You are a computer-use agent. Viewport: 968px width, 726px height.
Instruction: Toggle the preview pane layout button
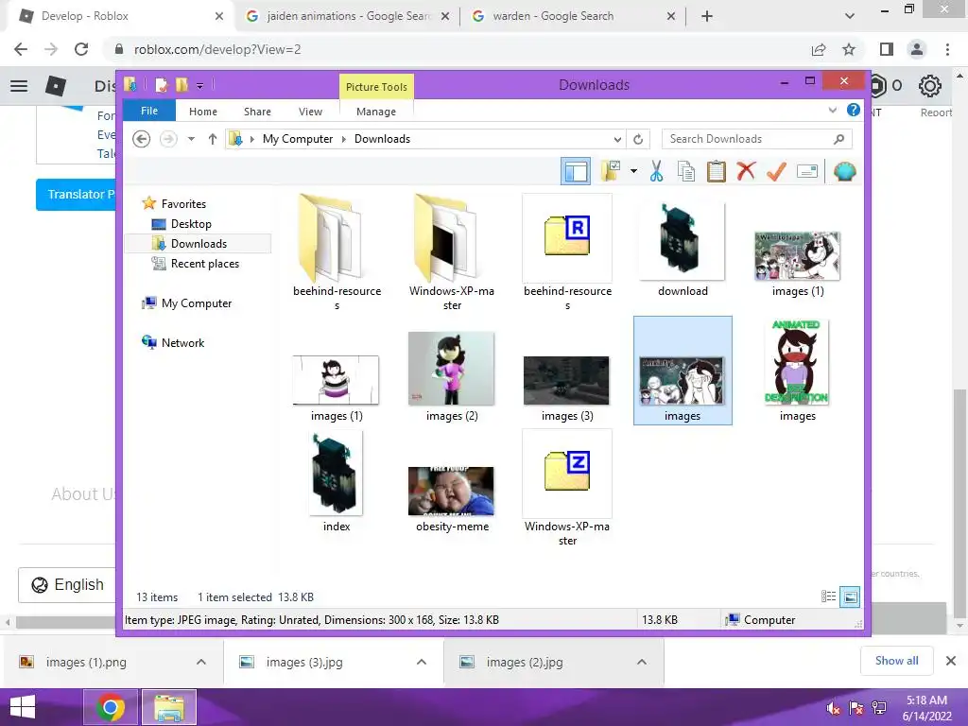[576, 171]
